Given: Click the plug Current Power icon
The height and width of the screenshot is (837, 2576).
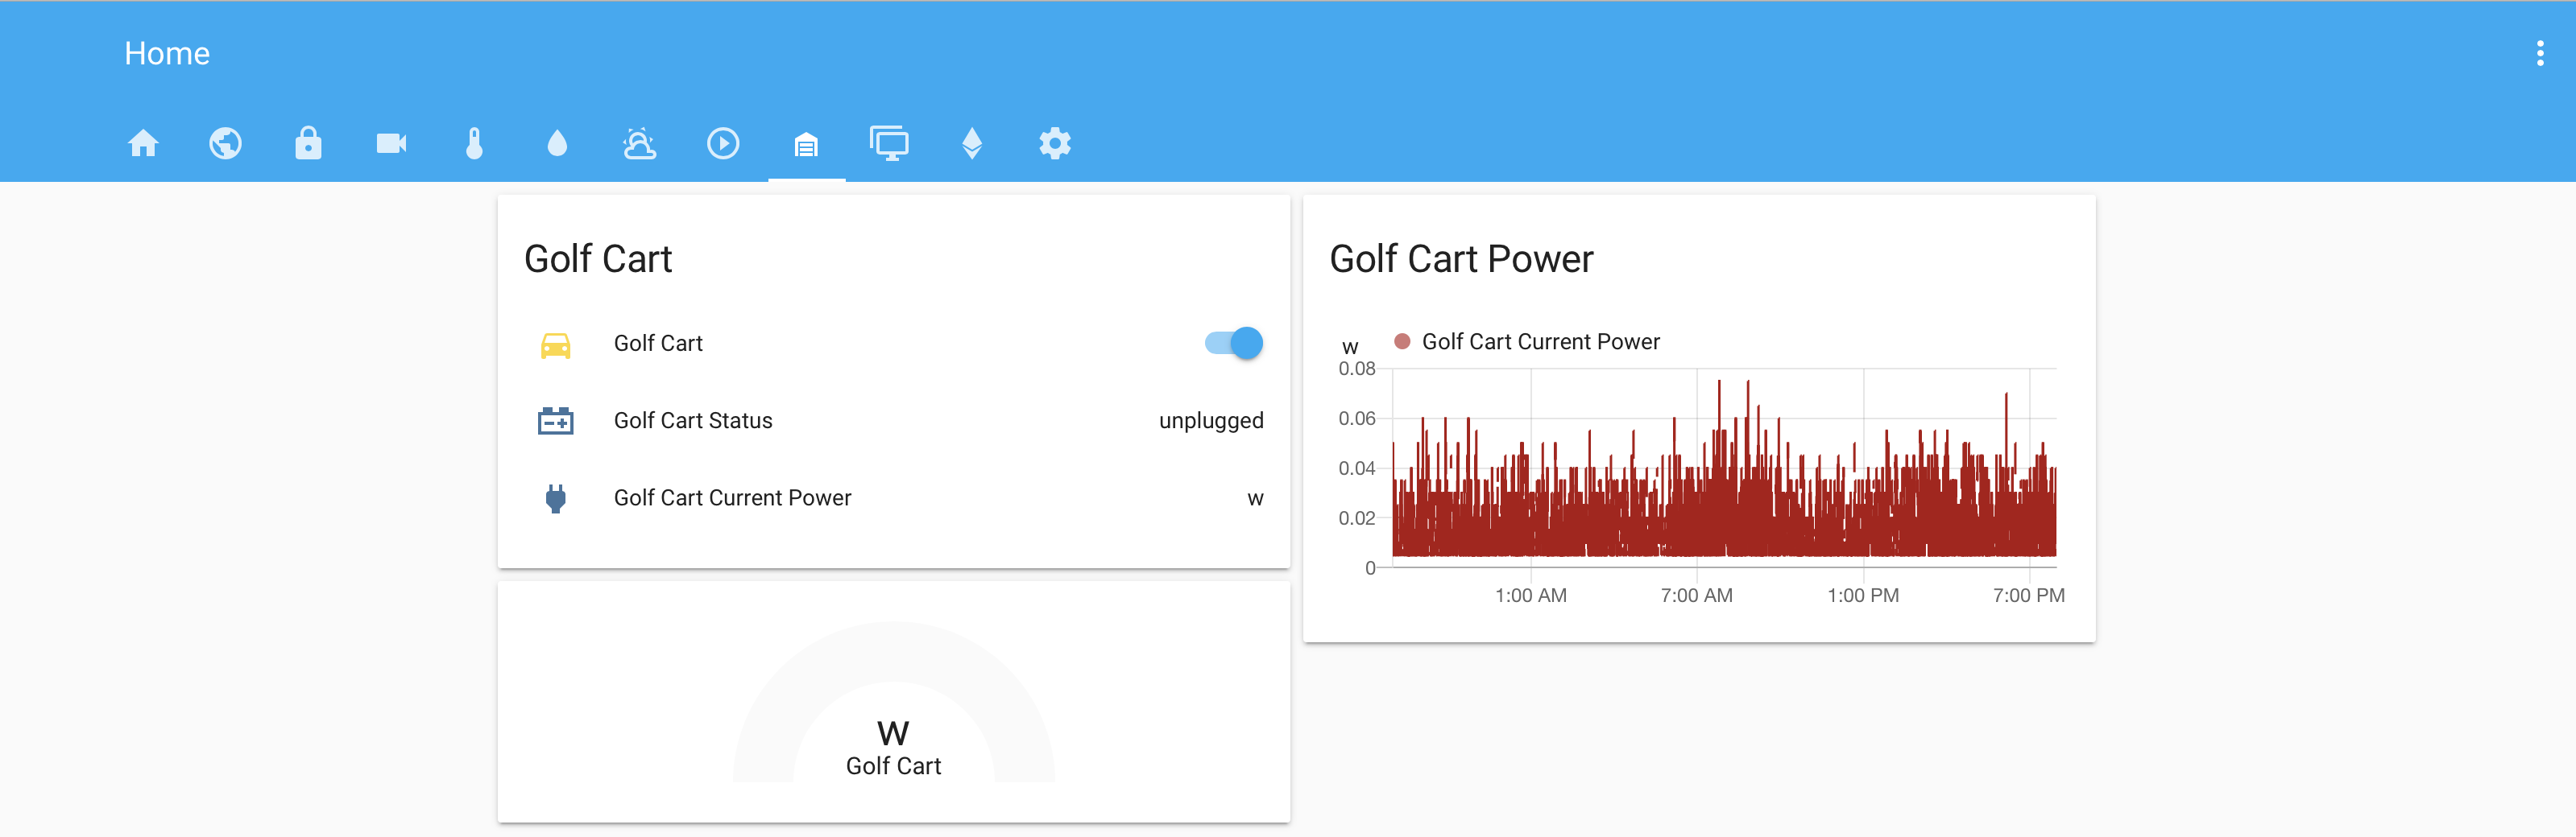Looking at the screenshot, I should tap(556, 498).
